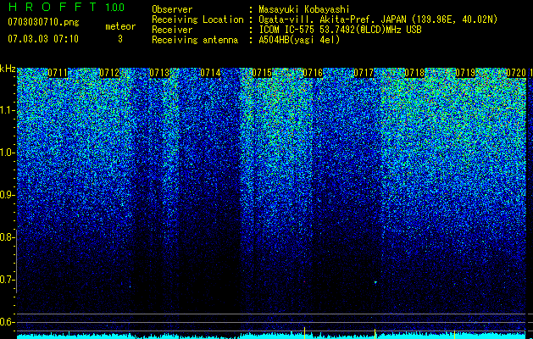Select the ICOM IC-575 receiver text
Viewport: 533px width, 339px height.
tap(340, 30)
